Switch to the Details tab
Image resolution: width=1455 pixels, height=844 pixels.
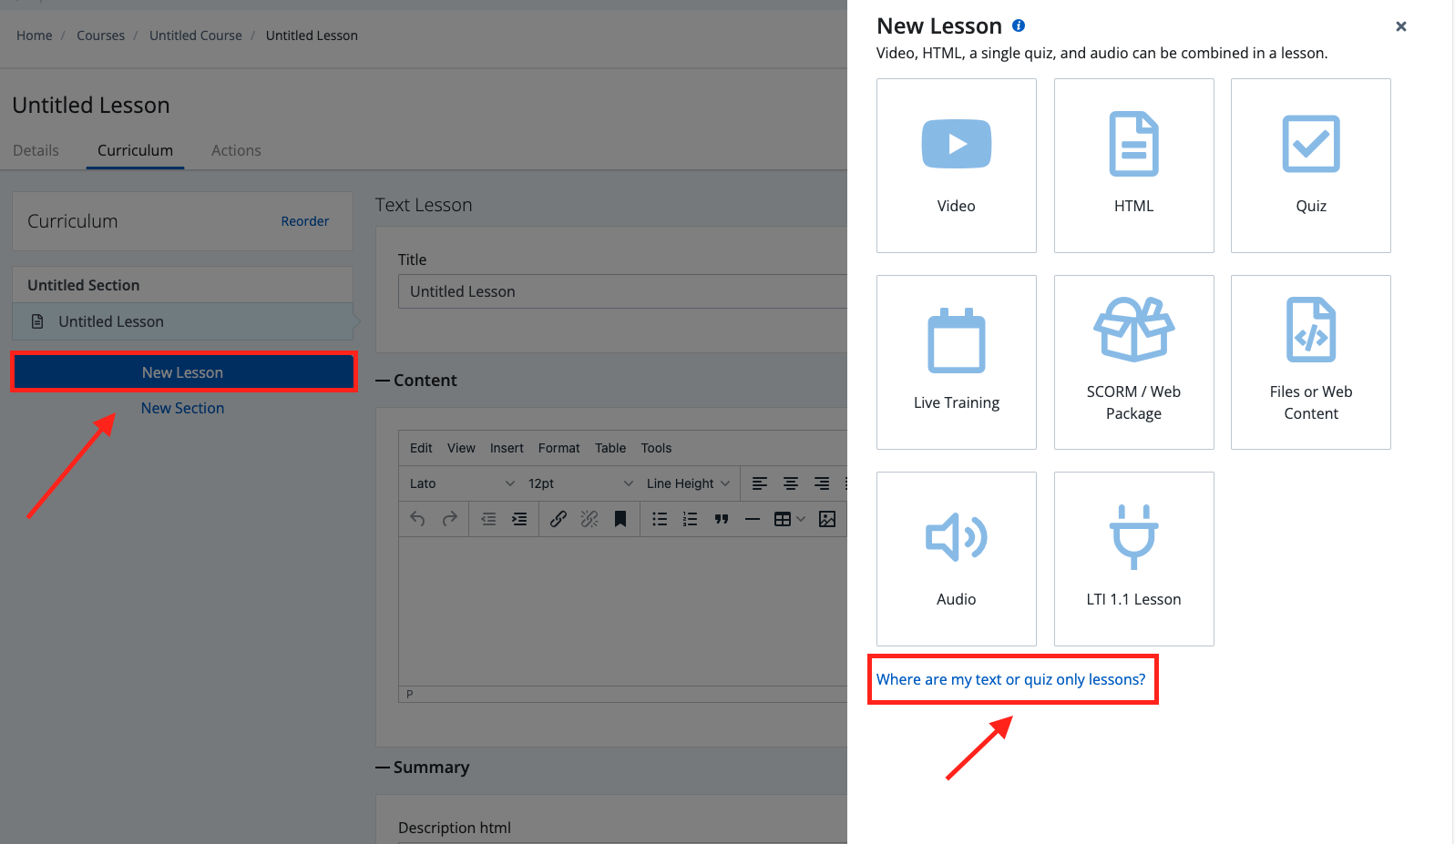click(36, 150)
